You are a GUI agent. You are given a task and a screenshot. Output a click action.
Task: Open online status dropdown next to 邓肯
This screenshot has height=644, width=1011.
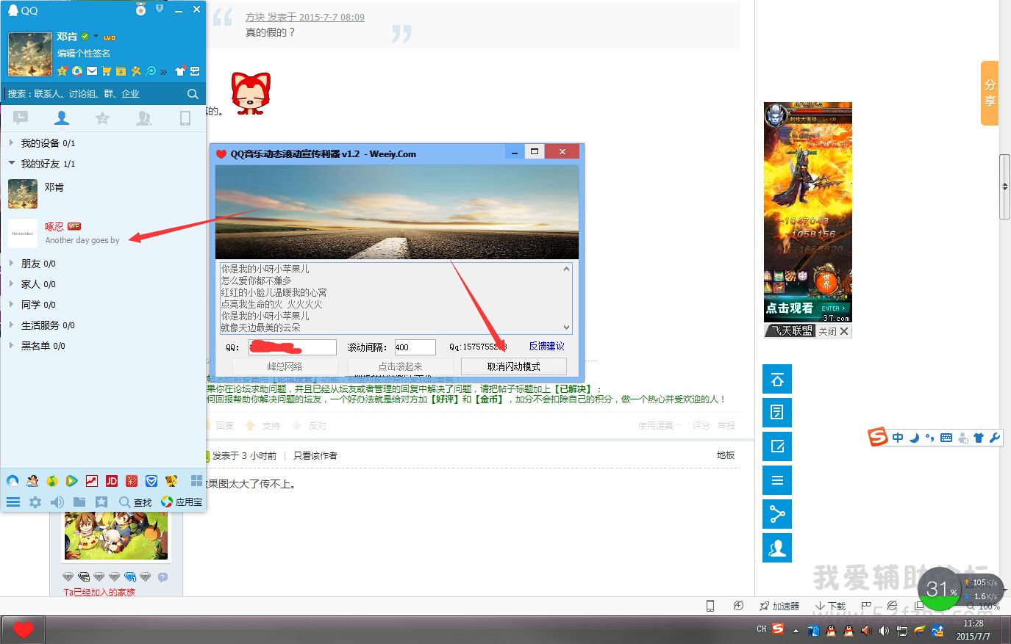coord(96,36)
